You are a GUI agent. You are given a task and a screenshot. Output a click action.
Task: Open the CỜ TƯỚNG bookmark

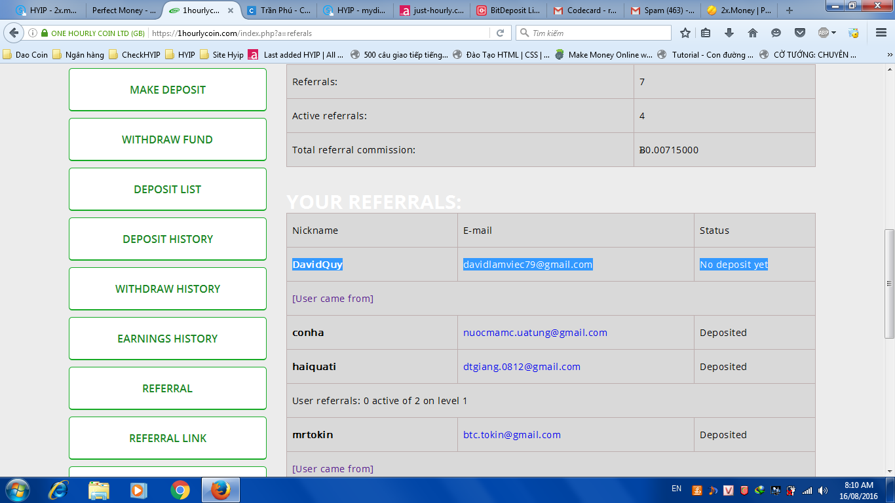(808, 55)
